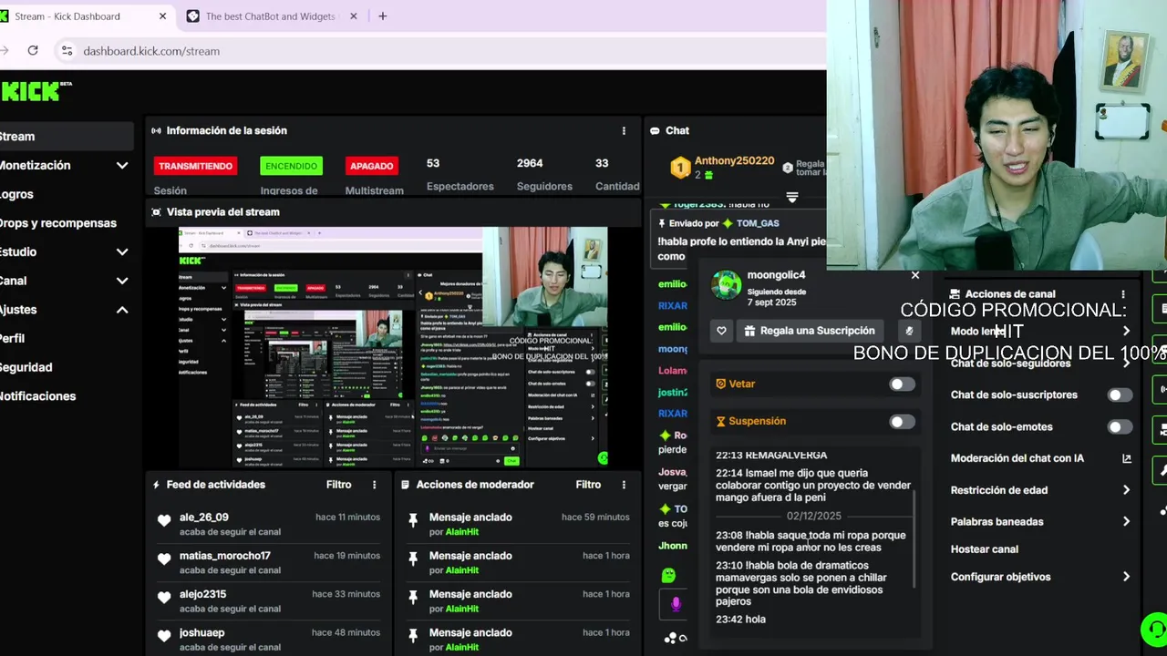Image resolution: width=1167 pixels, height=656 pixels.
Task: Select the top gifter Anthony250220
Action: pyautogui.click(x=734, y=160)
